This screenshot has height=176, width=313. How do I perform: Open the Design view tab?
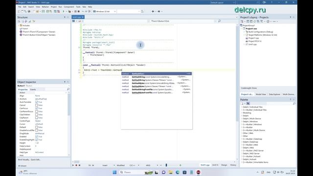pyautogui.click(x=224, y=165)
